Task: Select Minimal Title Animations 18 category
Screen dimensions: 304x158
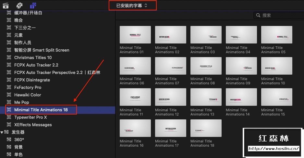Action: click(x=41, y=110)
